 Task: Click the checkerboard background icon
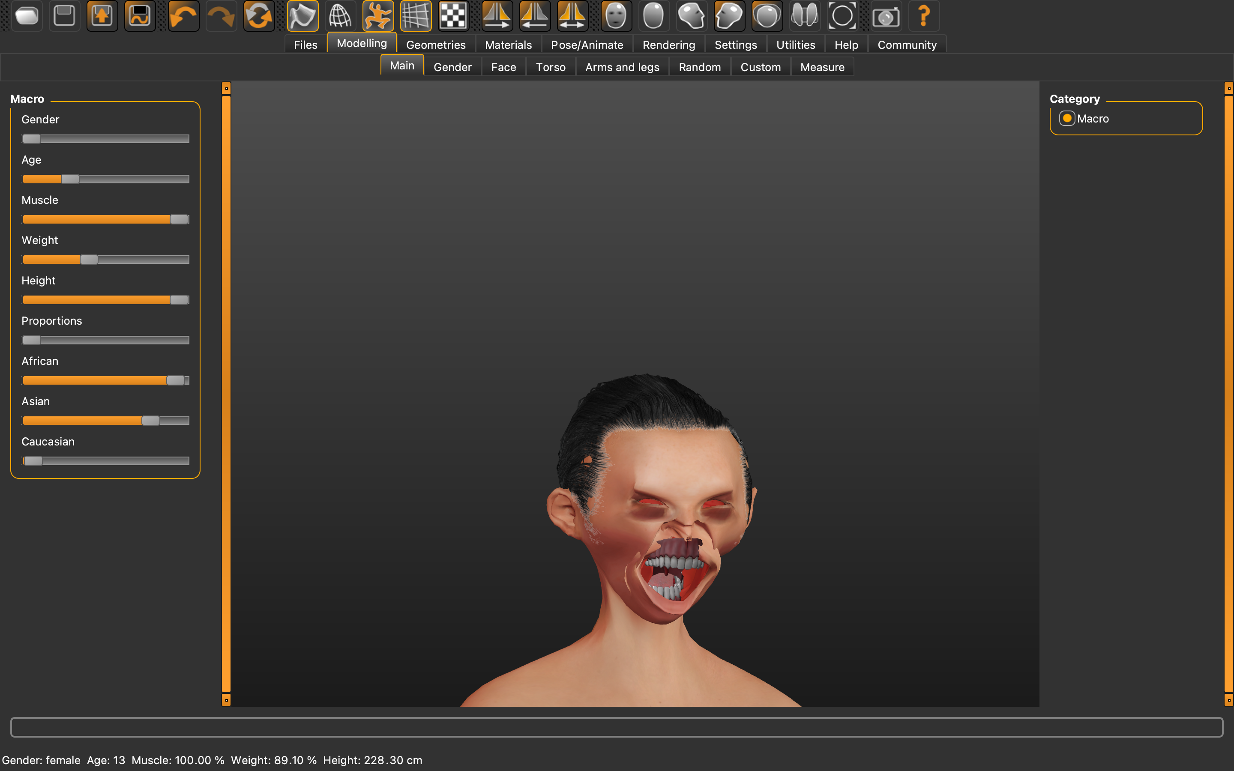tap(453, 16)
